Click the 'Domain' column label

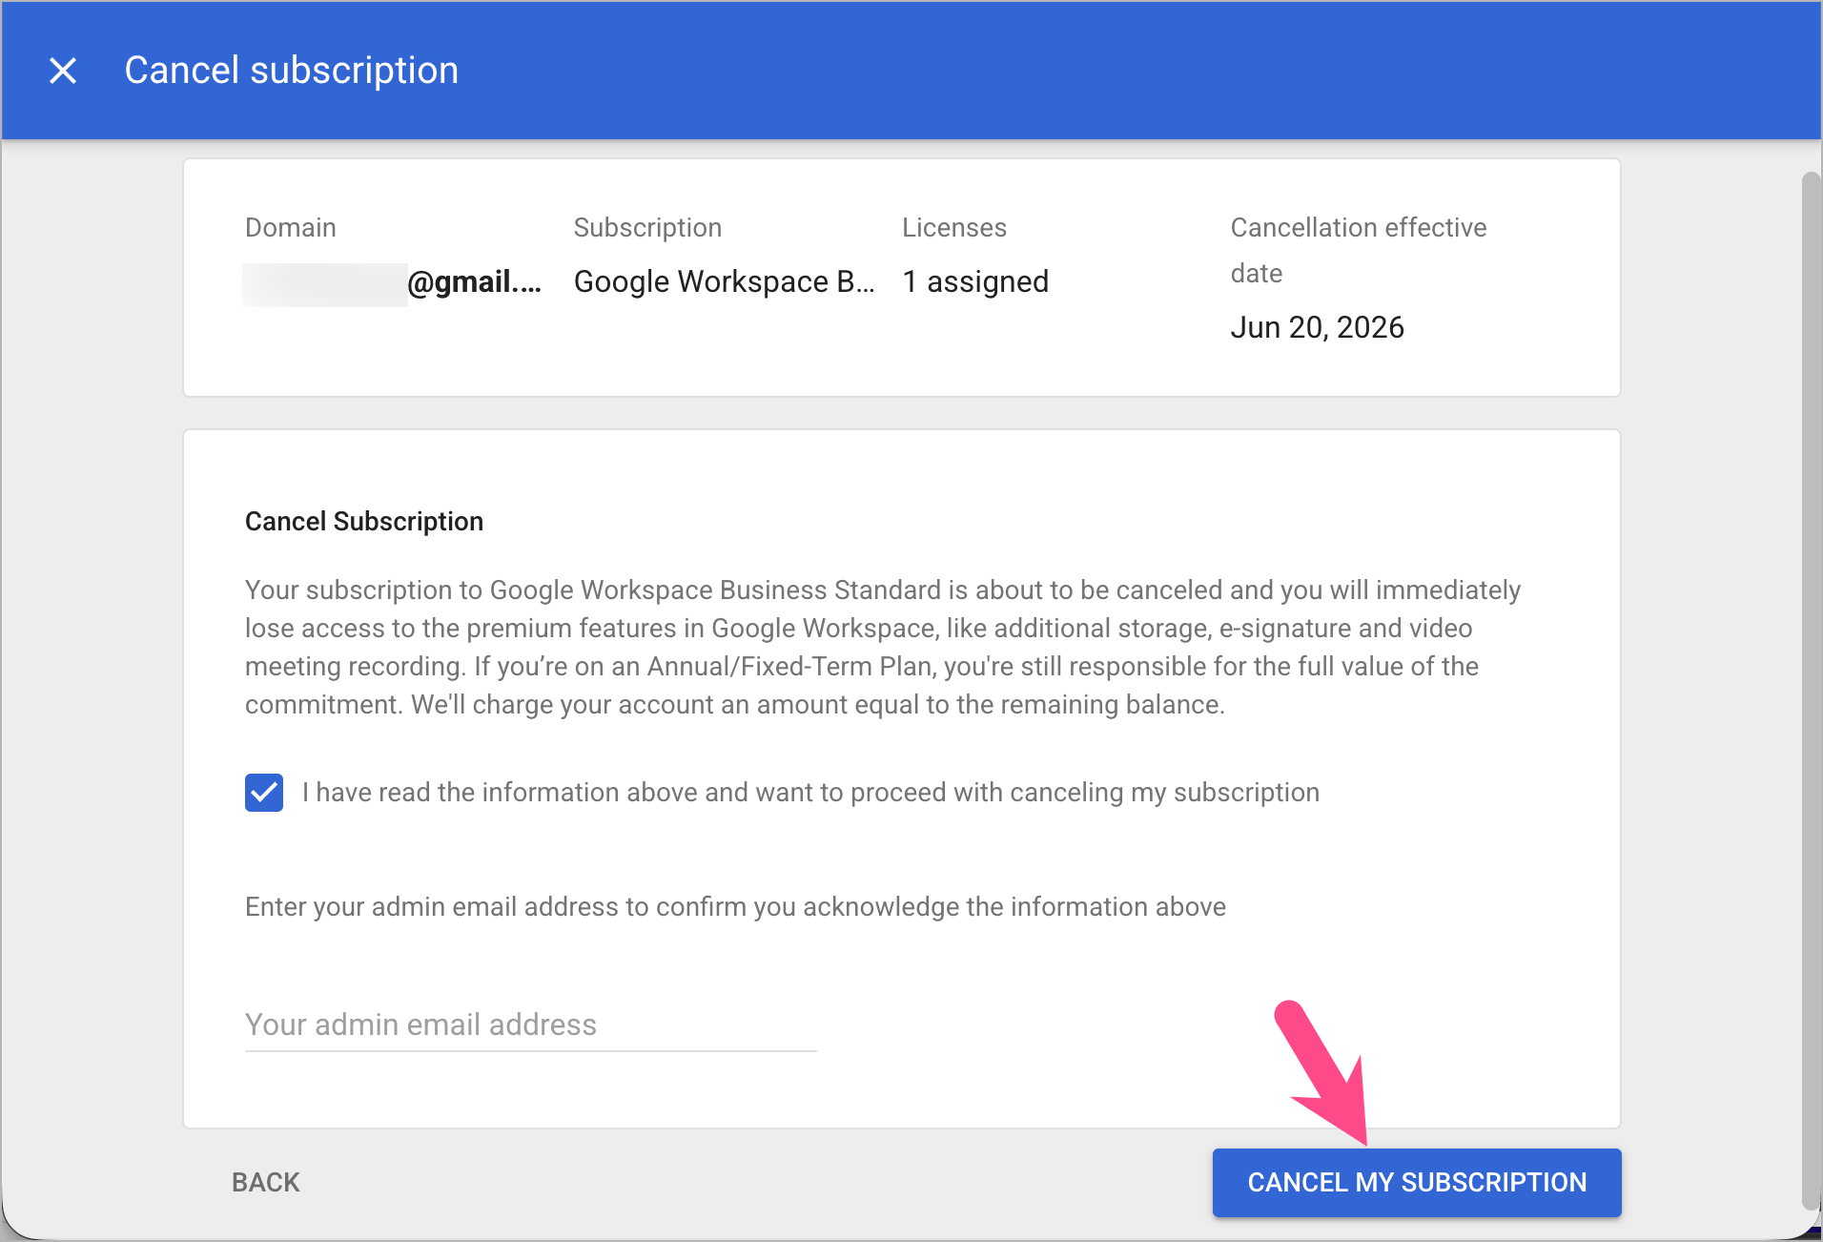click(x=291, y=227)
